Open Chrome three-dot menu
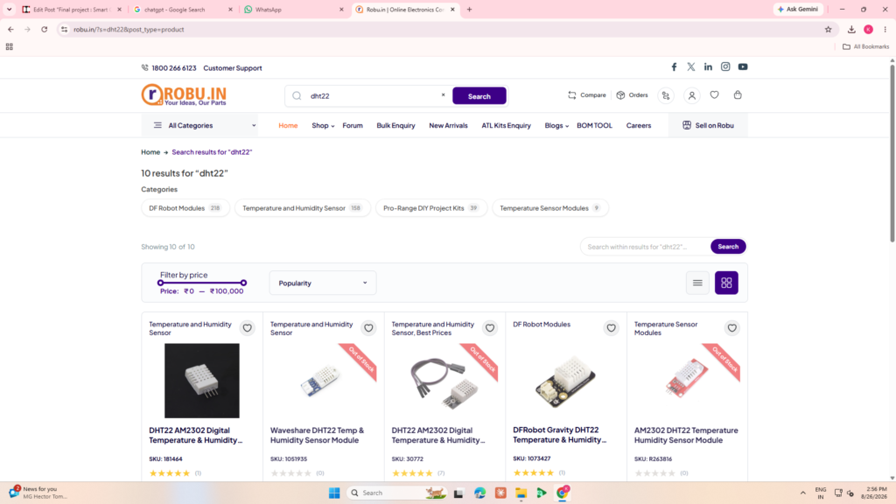 (885, 29)
